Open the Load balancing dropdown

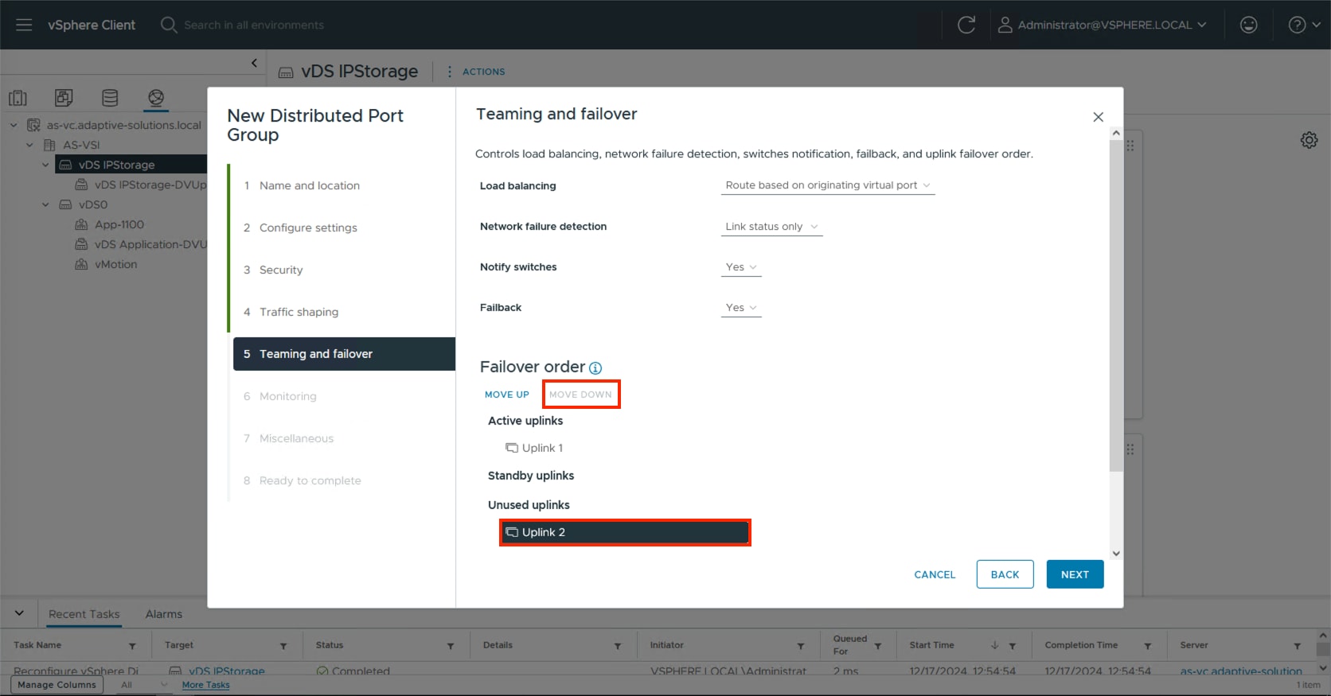[x=828, y=185]
